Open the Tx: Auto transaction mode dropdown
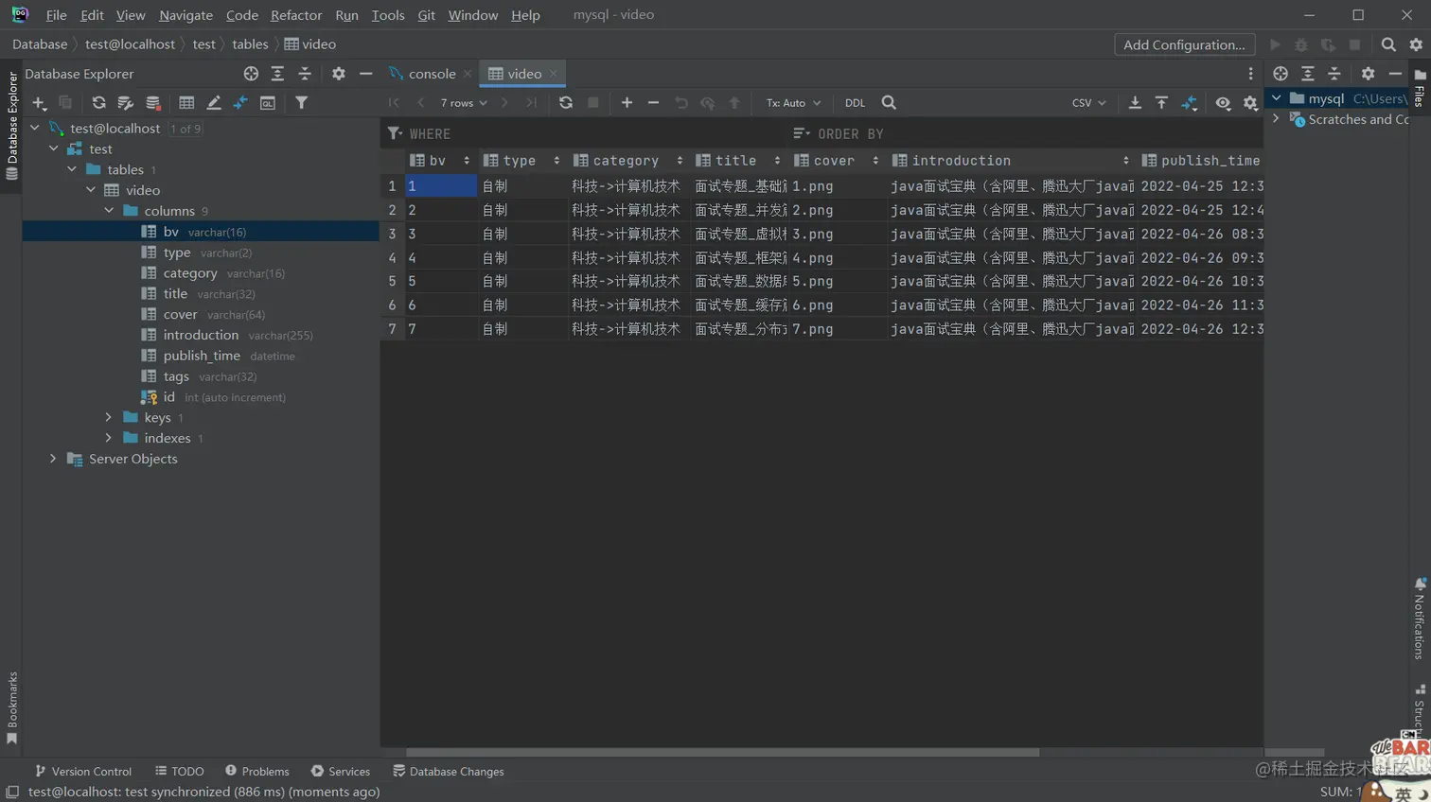 (x=793, y=103)
